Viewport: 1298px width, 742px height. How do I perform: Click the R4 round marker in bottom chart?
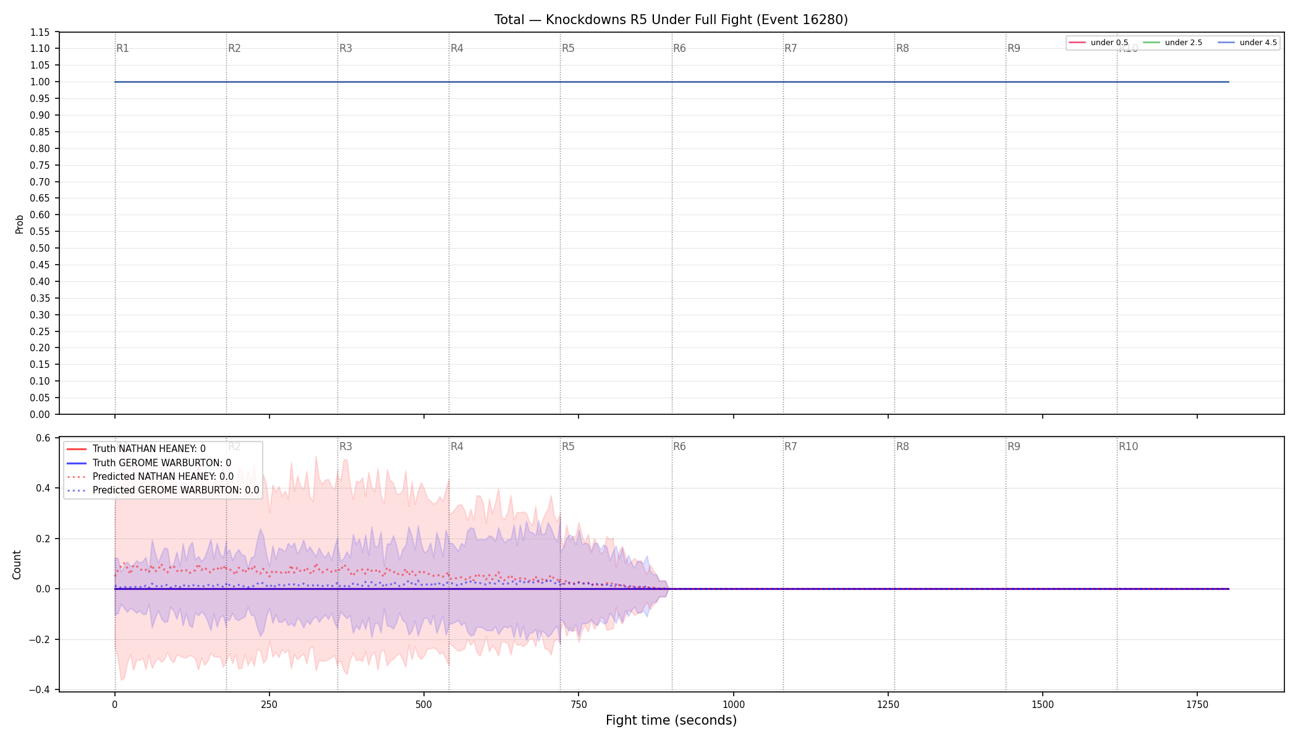click(x=457, y=446)
